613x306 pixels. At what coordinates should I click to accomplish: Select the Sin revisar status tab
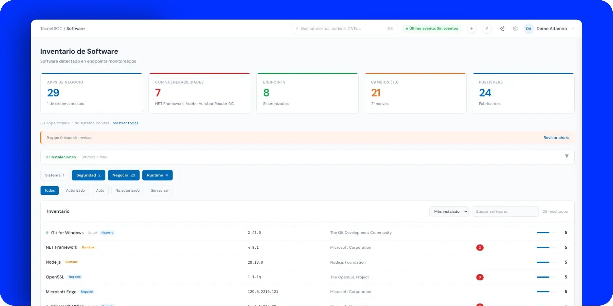click(160, 190)
